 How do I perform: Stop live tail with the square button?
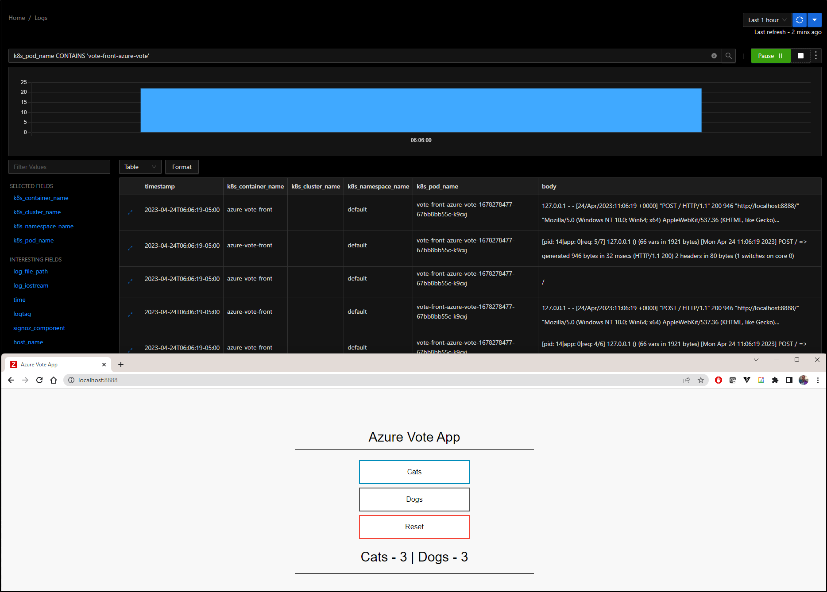pos(800,56)
